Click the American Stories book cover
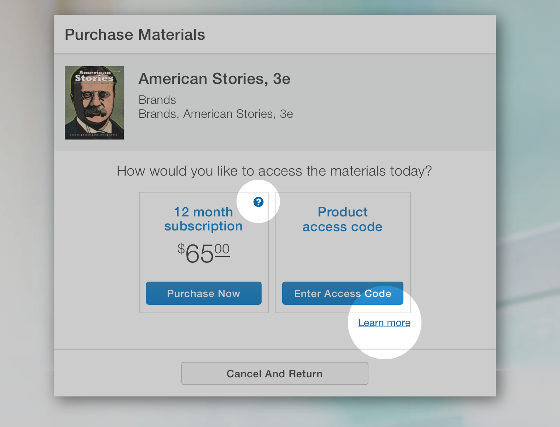The image size is (560, 427). (94, 107)
